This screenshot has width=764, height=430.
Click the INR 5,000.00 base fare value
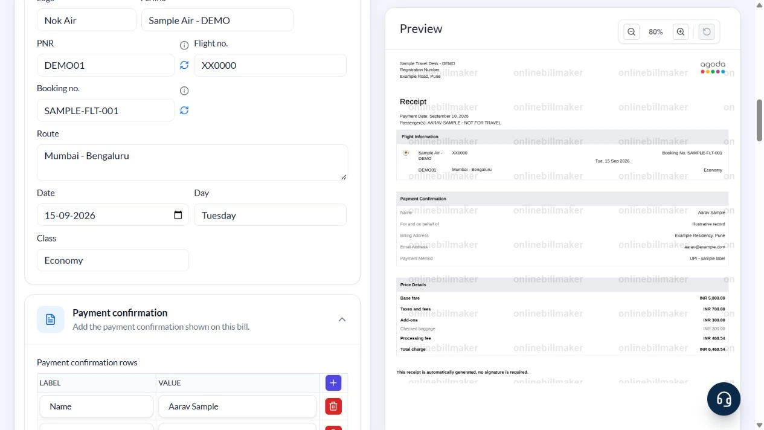[x=712, y=298]
